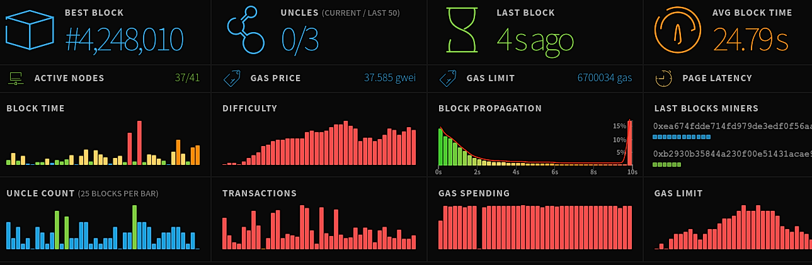Click the tallest green Uncle Count bar
This screenshot has height=265, width=812.
coord(135,227)
